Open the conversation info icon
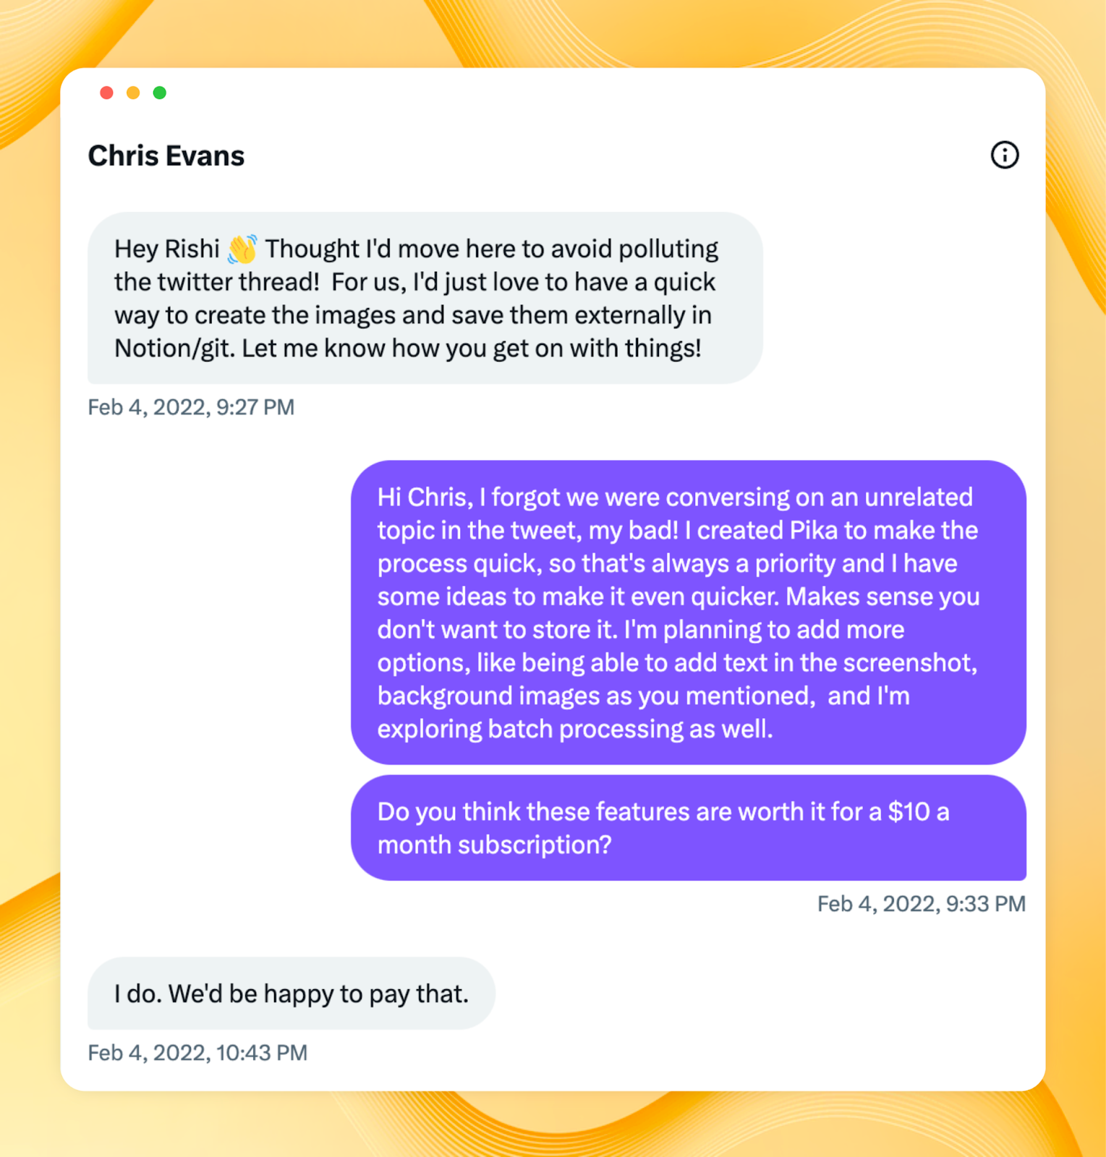1106x1157 pixels. 1004,155
